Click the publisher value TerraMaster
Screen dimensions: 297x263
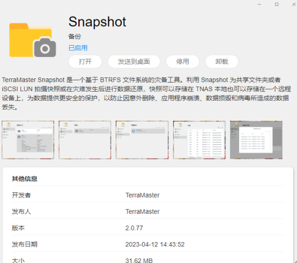coord(143,211)
